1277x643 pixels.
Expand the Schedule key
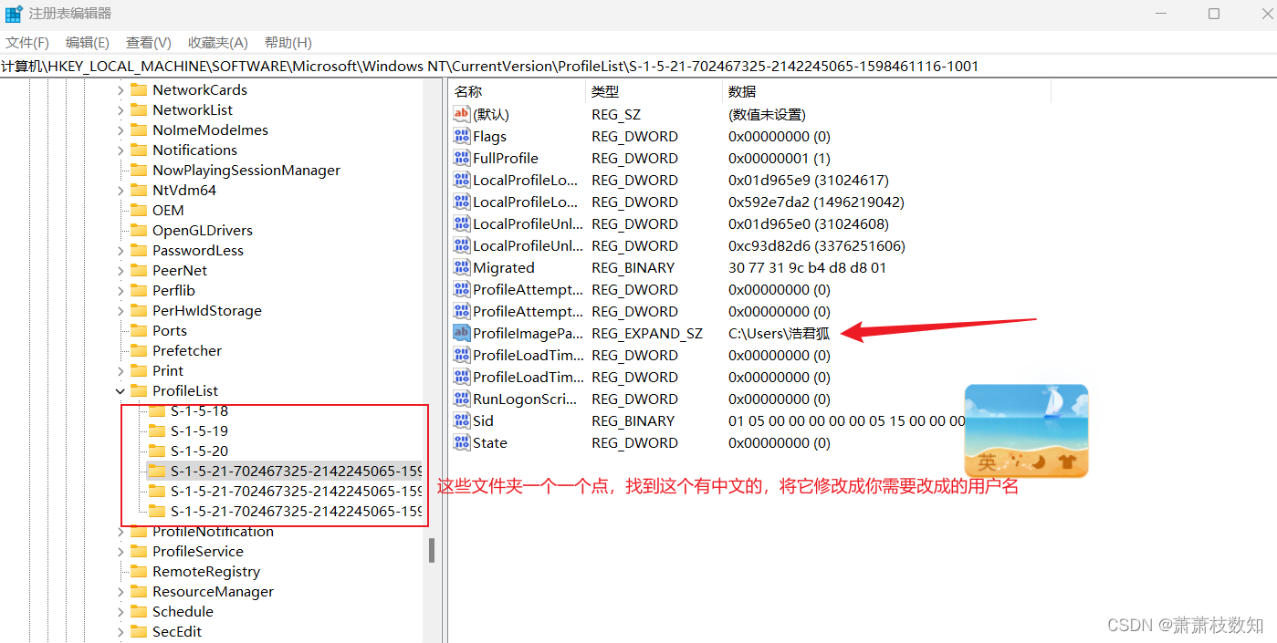(x=120, y=611)
